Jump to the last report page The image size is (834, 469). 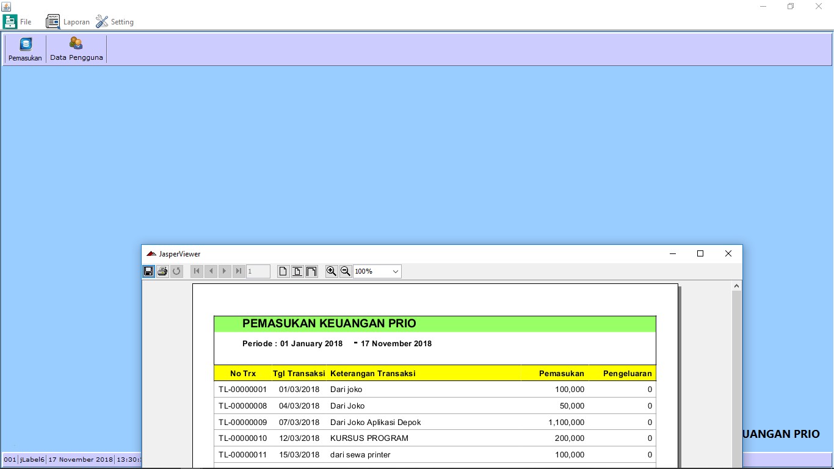click(239, 271)
